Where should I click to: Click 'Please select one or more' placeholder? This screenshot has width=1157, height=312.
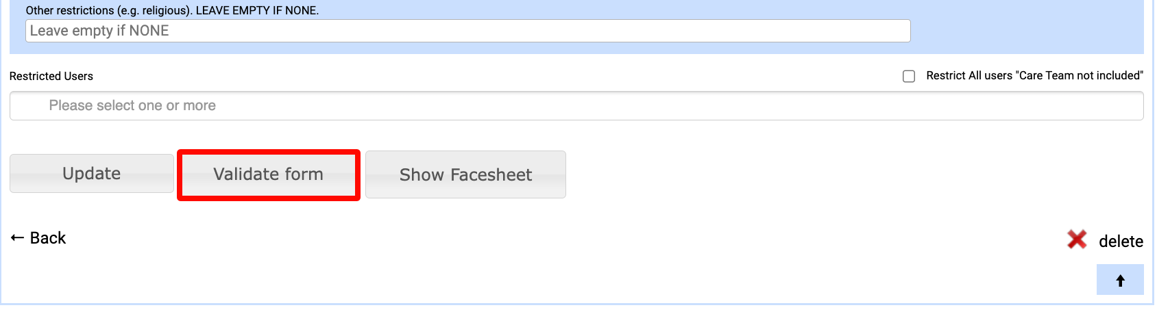tap(132, 105)
